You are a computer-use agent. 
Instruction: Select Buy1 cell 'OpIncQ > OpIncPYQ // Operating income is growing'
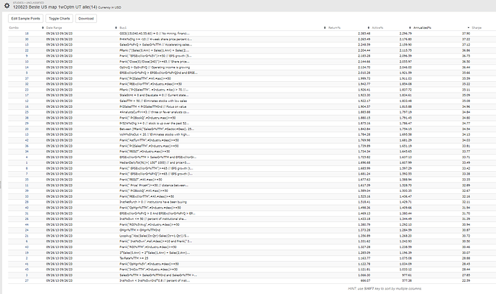(155, 68)
